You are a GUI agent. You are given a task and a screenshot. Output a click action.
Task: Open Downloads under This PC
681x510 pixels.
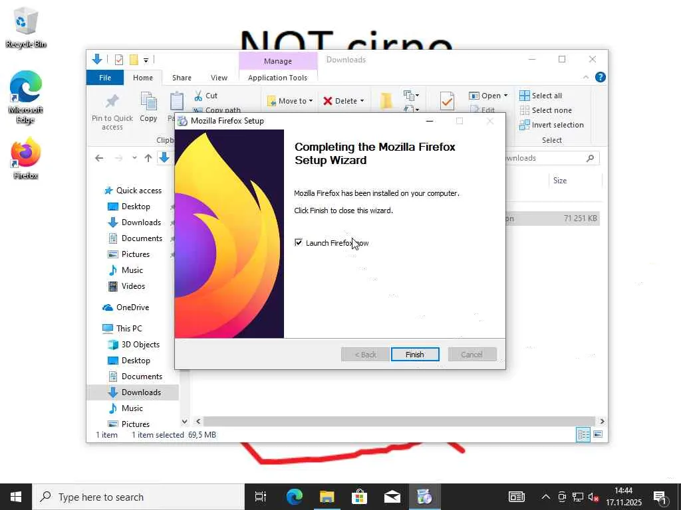coord(134,392)
